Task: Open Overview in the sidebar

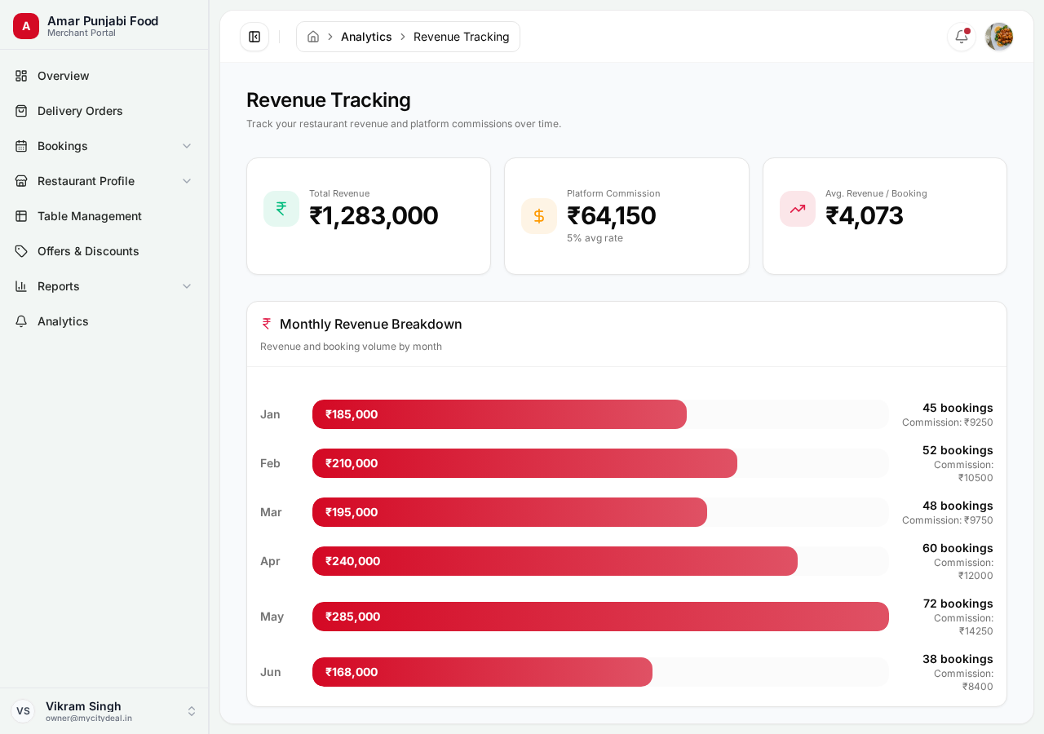Action: click(104, 76)
